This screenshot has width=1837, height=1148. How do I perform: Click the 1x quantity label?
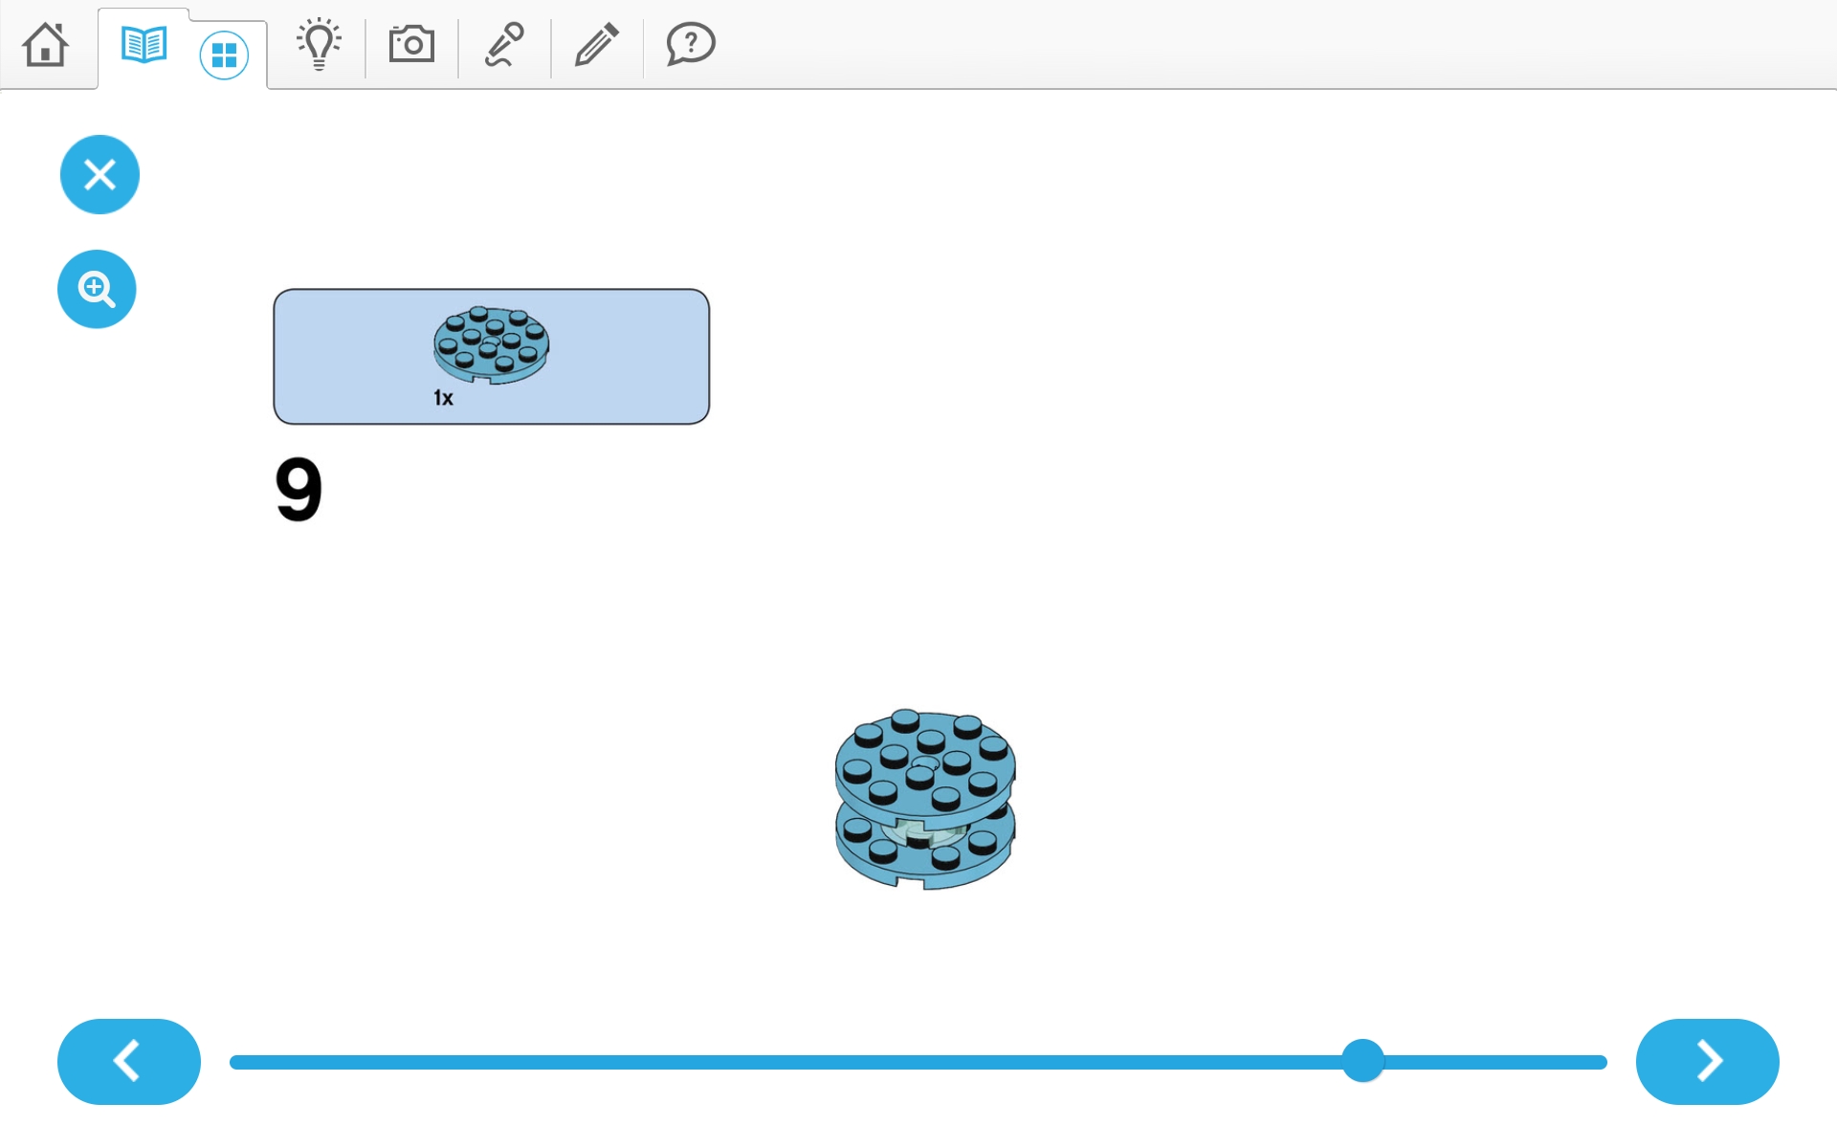click(443, 398)
